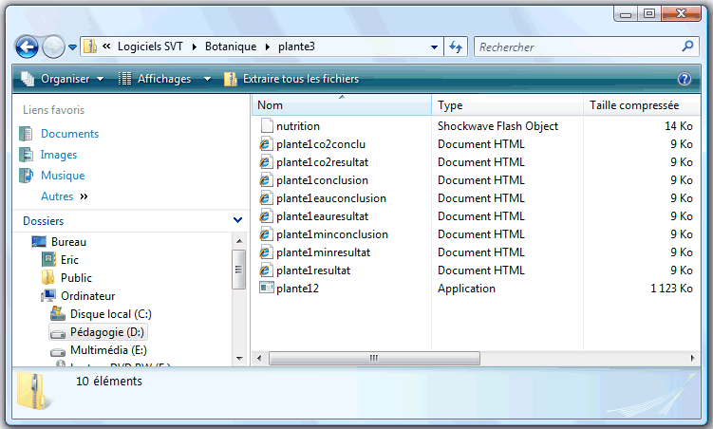Select the plante12 application file
This screenshot has height=429, width=713.
297,289
